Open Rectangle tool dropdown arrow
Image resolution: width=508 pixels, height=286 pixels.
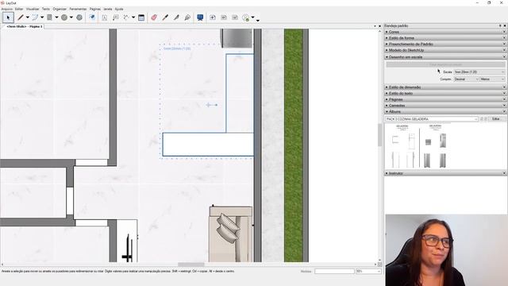(x=56, y=17)
